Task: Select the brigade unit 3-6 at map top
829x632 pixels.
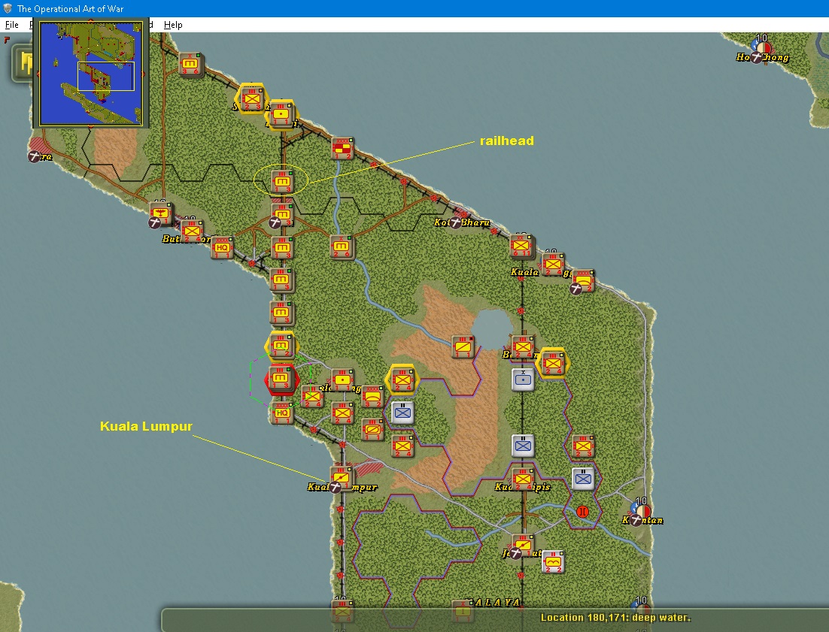Action: 190,65
